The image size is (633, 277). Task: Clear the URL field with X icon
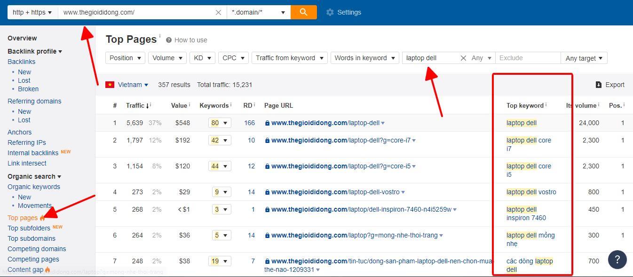(218, 12)
